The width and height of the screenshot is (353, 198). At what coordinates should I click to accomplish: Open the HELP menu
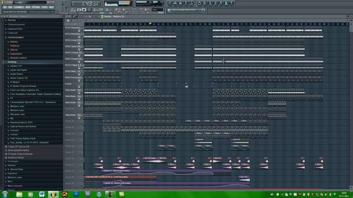[x=51, y=7]
